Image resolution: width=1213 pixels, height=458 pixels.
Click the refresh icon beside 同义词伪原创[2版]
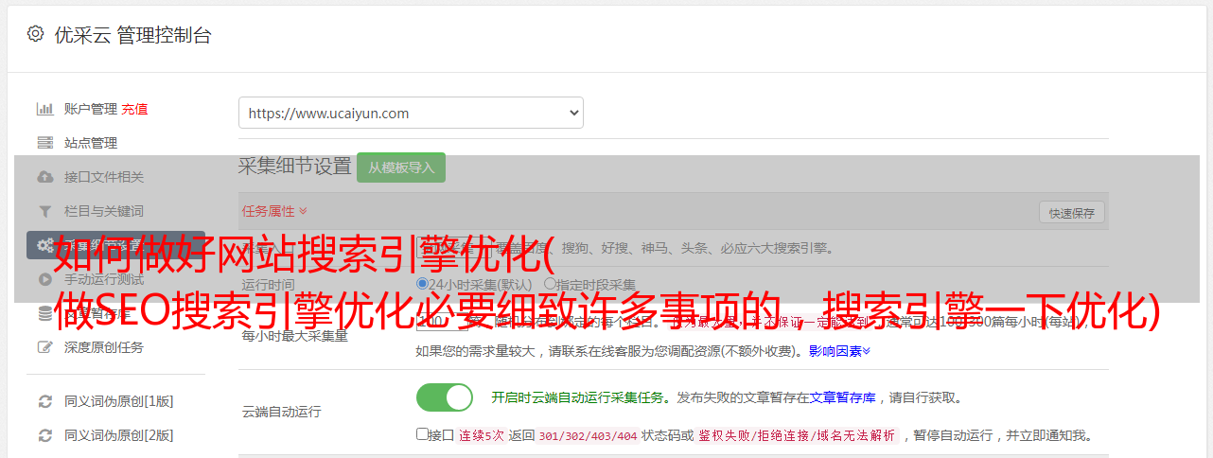44,435
